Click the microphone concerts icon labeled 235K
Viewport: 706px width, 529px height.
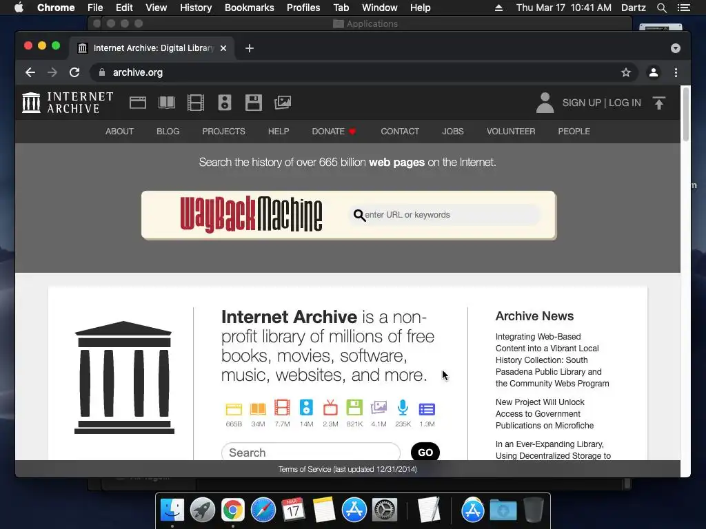(x=403, y=408)
